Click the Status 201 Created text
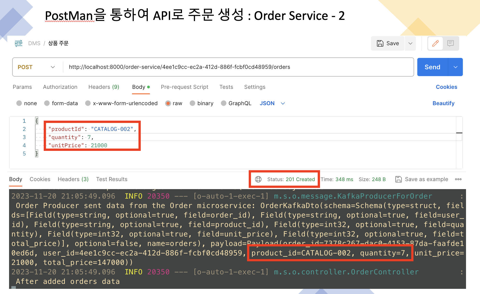This screenshot has height=294, width=480. [291, 179]
